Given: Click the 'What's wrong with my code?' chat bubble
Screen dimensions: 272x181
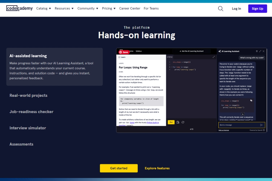Looking at the screenshot, I should point(252,58).
